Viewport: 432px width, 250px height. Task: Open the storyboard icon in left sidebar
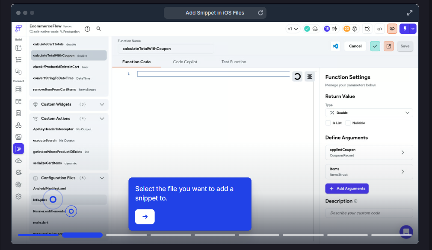18,72
